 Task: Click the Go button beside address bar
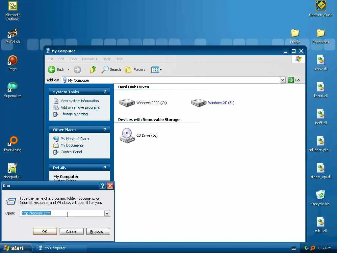pos(294,80)
